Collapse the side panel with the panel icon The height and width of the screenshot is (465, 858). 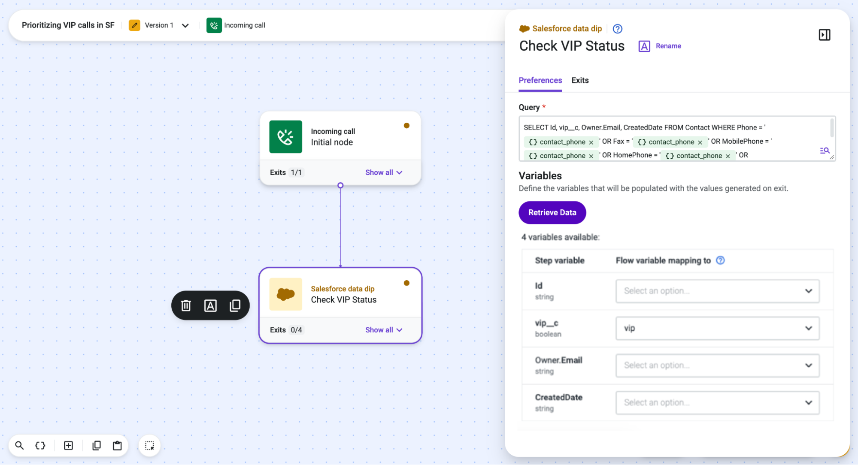pos(824,35)
